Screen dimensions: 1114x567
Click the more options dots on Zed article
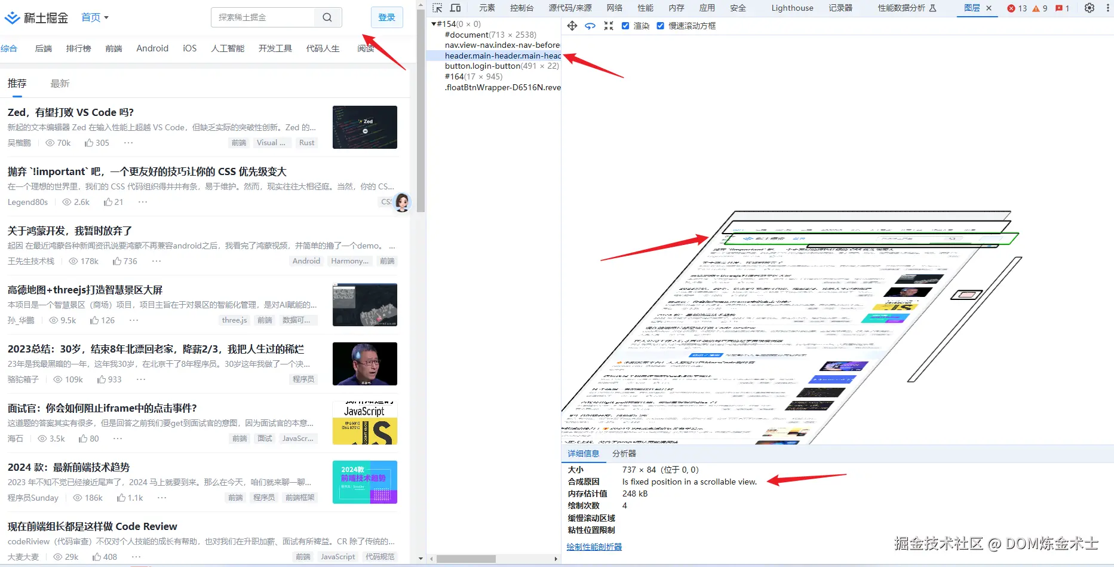128,143
